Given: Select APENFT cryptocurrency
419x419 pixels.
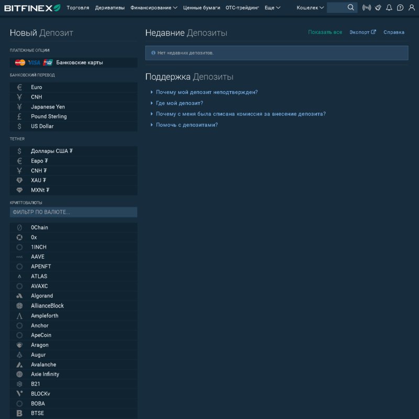Looking at the screenshot, I should [73, 267].
